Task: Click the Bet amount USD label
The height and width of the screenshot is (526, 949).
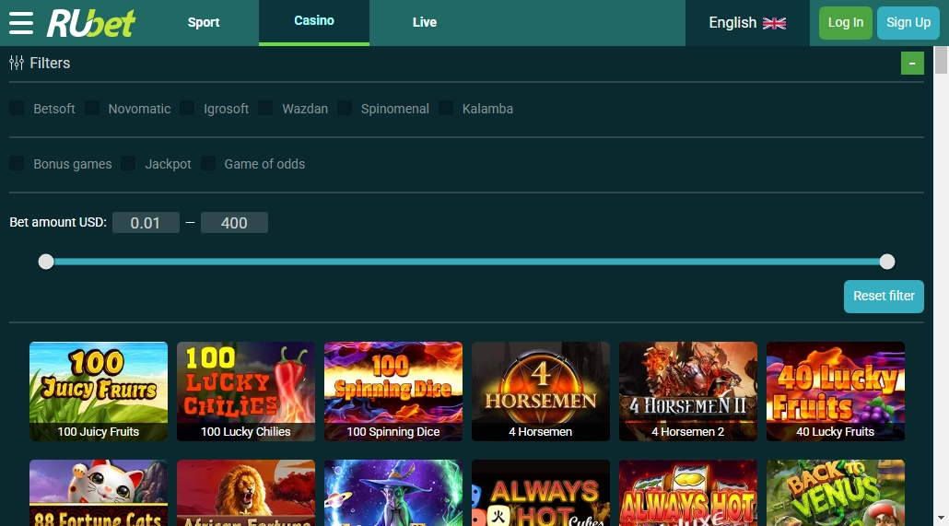Action: (x=58, y=222)
